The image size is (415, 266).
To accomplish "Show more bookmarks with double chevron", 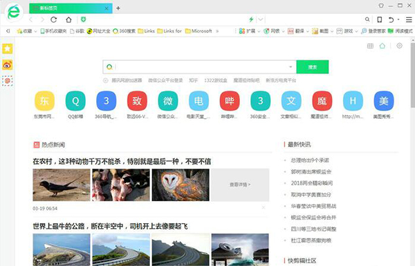I will pos(217,31).
